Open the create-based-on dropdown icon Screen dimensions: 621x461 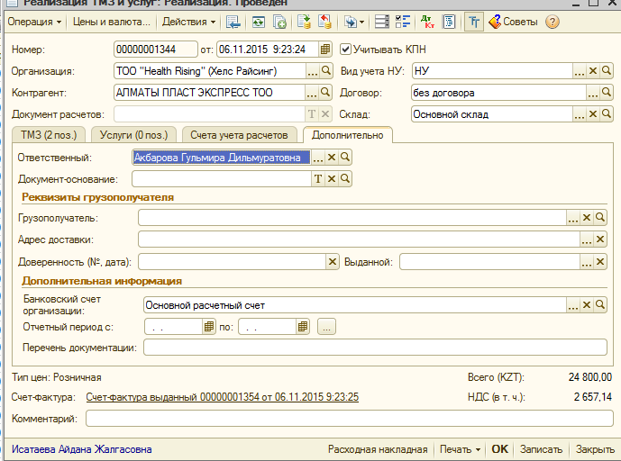pos(353,22)
